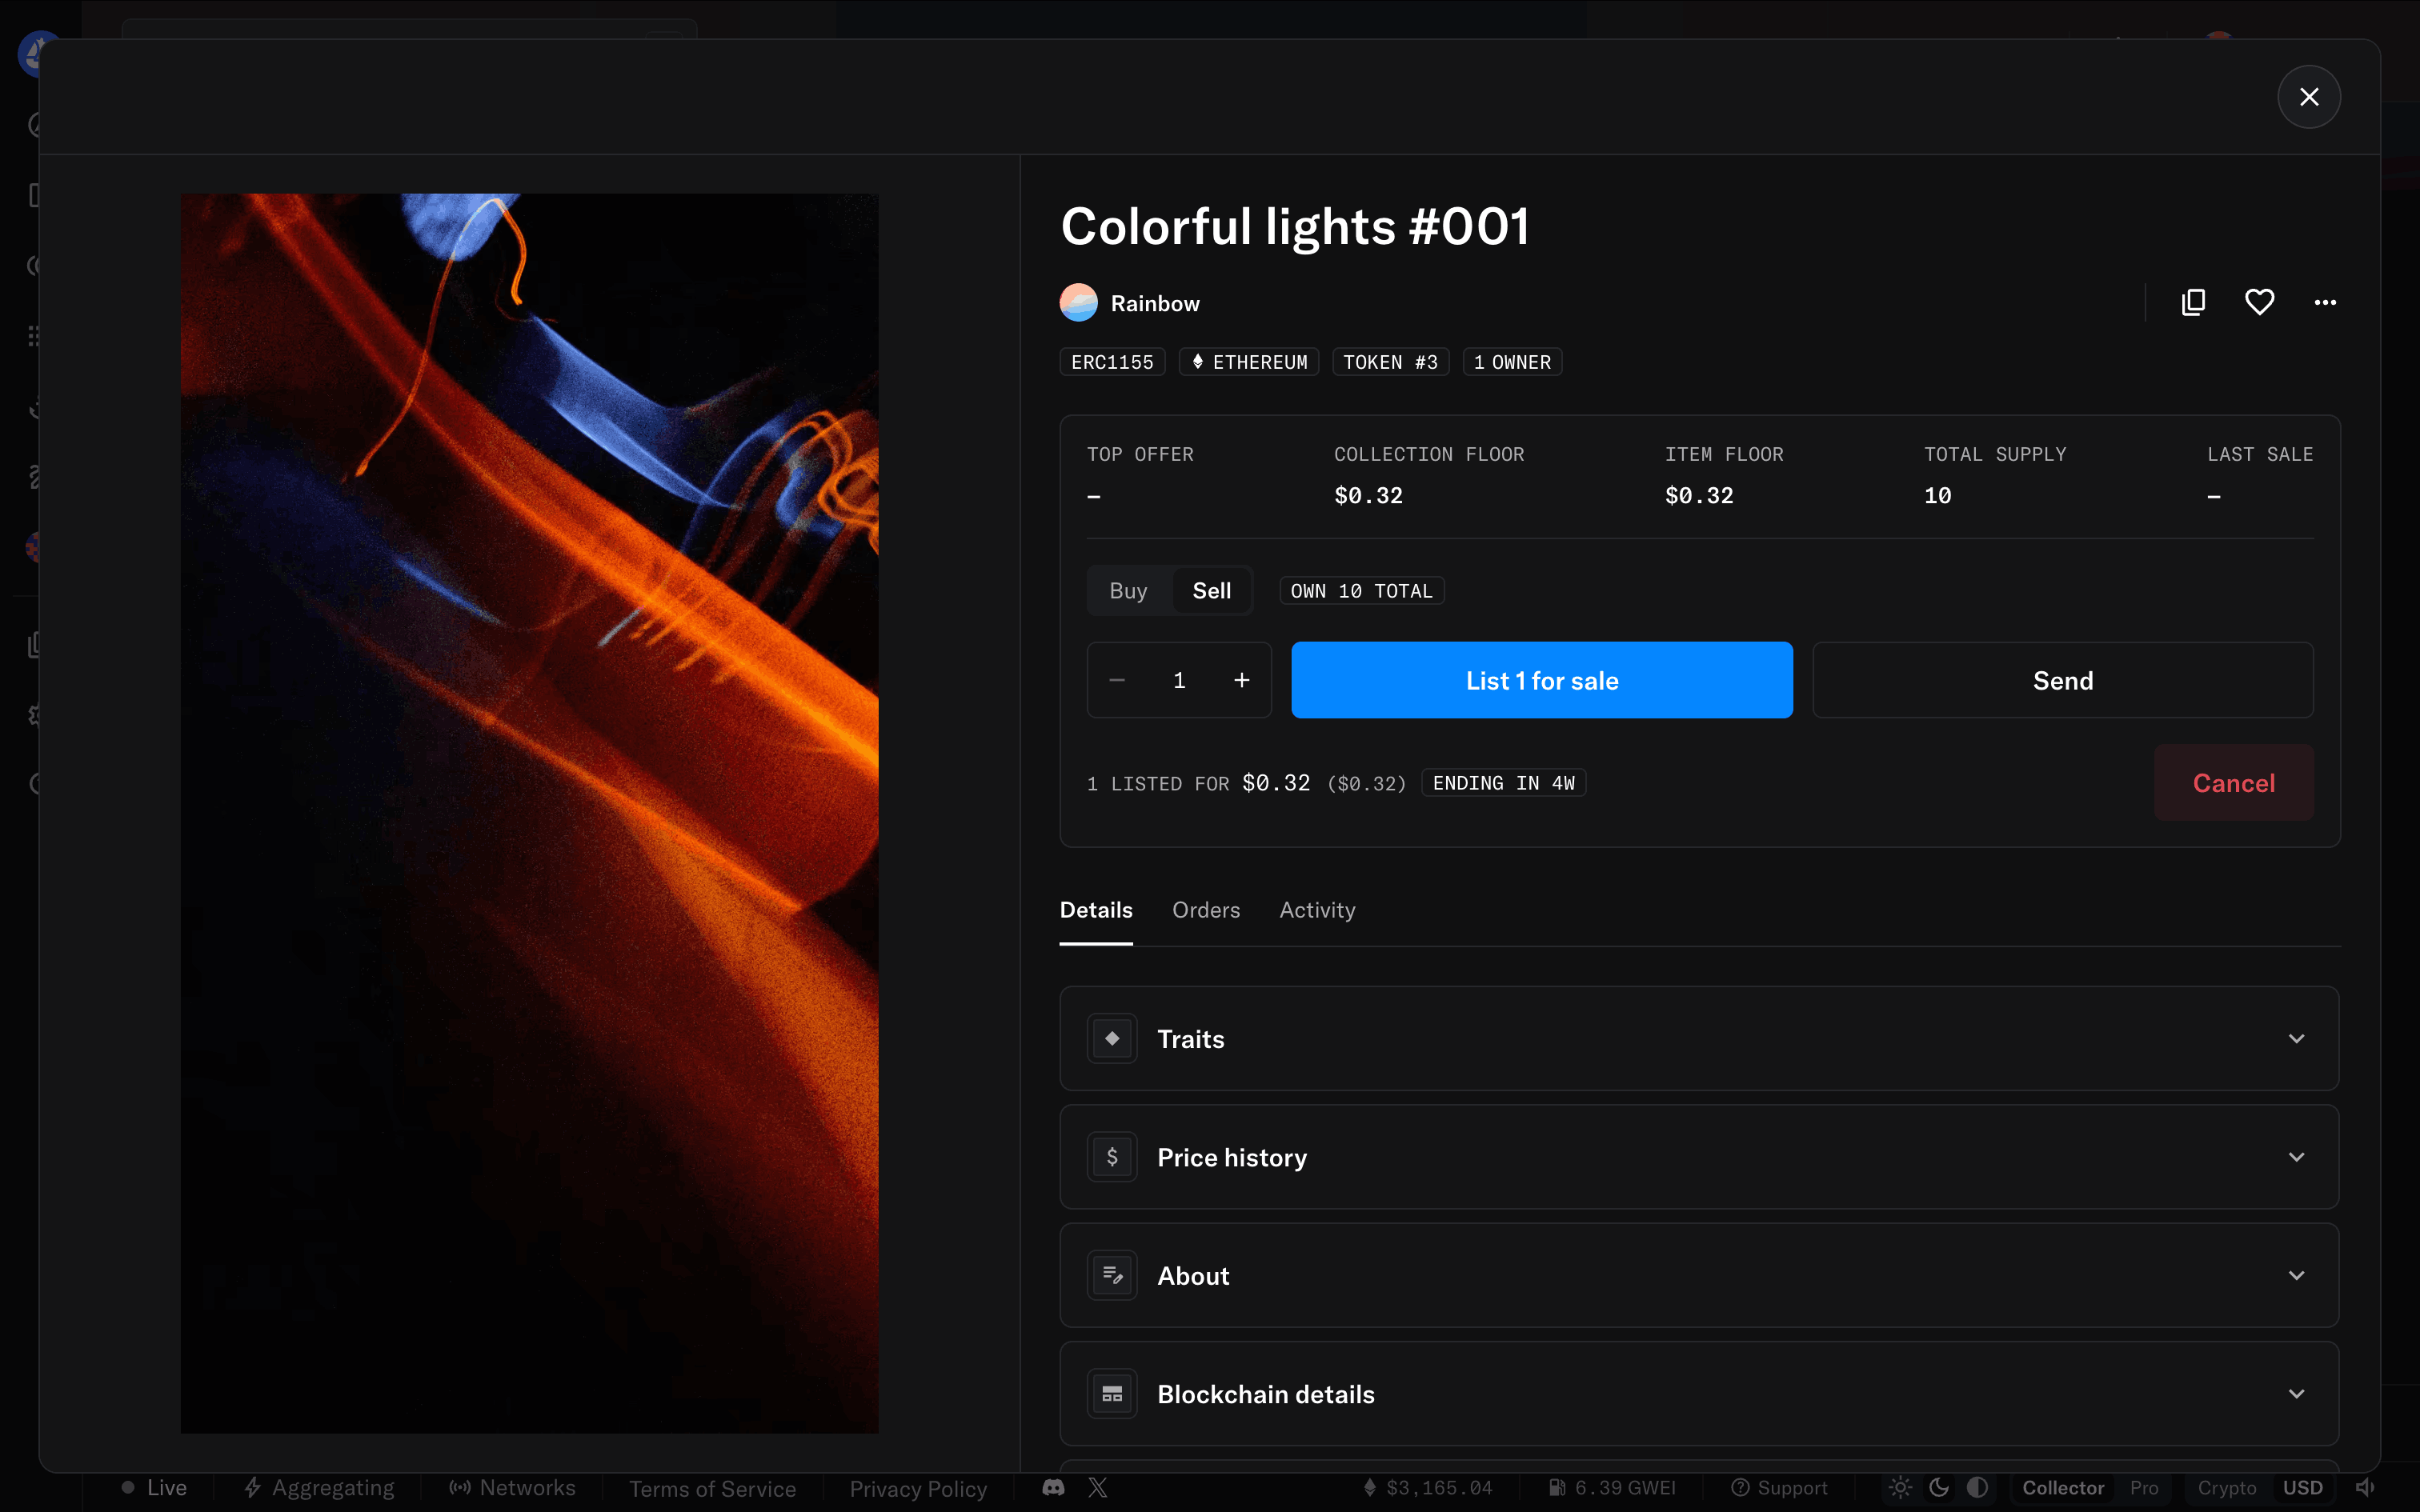Switch to Pro mode in footer
The width and height of the screenshot is (2420, 1512).
click(2144, 1488)
